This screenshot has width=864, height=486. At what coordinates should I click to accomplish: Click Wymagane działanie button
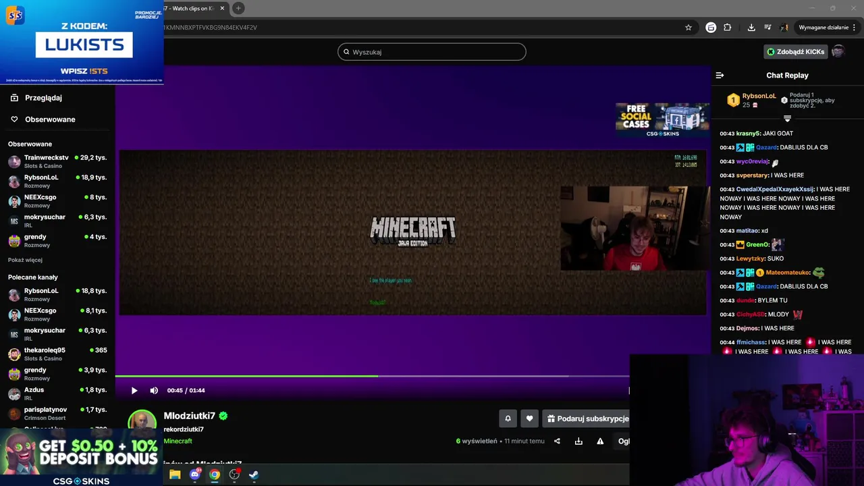point(827,28)
